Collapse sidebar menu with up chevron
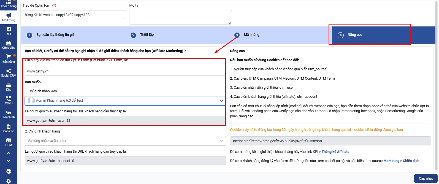The height and width of the screenshot is (184, 439). [x=9, y=153]
